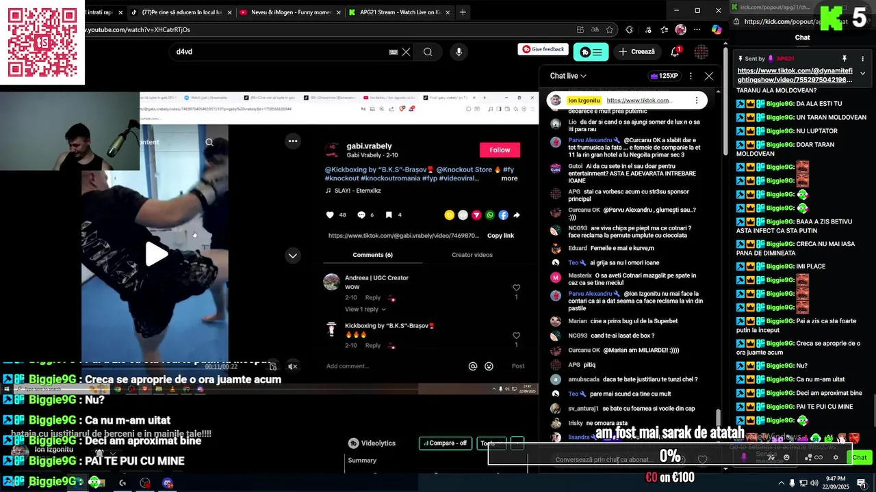Copy link to the TikTok video
The height and width of the screenshot is (492, 876).
(x=500, y=236)
